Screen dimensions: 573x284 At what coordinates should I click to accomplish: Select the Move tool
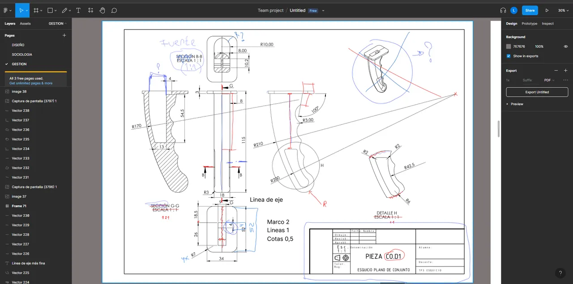21,10
